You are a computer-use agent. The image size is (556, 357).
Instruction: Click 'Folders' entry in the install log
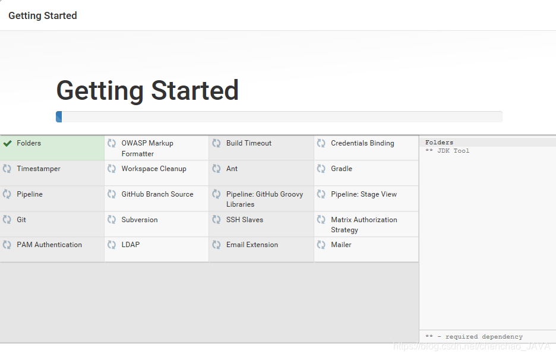(x=440, y=143)
